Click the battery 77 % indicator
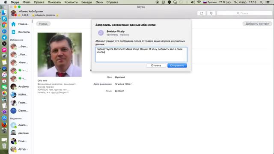Image resolution: width=274 pixels, height=154 pixels. click(225, 2)
